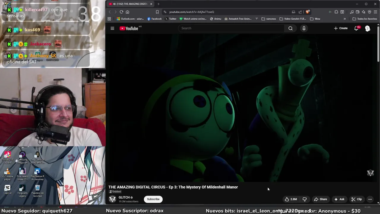The width and height of the screenshot is (380, 214).
Task: Open Hogwarts Legacy desktop shortcut
Action: pos(22,191)
